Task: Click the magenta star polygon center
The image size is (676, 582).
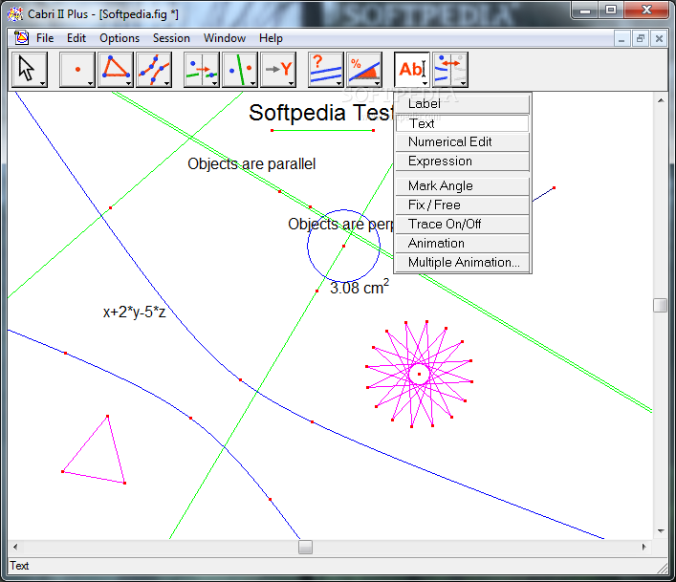Action: (x=419, y=374)
